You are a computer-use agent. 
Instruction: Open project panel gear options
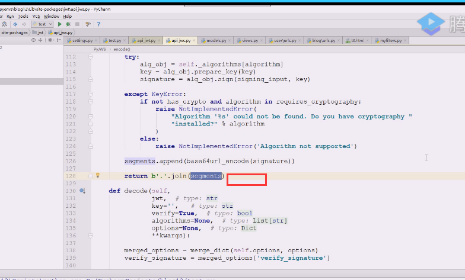50,40
